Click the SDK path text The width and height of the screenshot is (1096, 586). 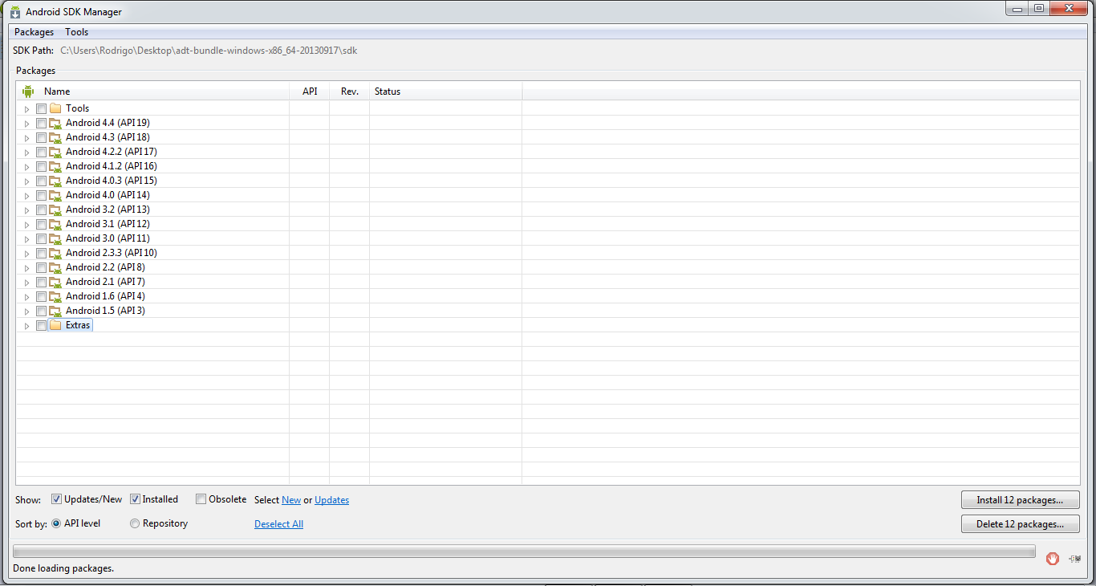(x=209, y=51)
